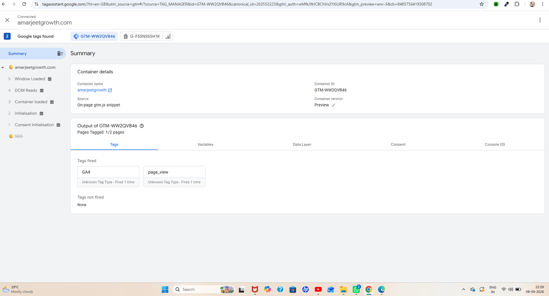This screenshot has height=296, width=549.
Task: Switch to the Variables tab
Action: coord(206,145)
